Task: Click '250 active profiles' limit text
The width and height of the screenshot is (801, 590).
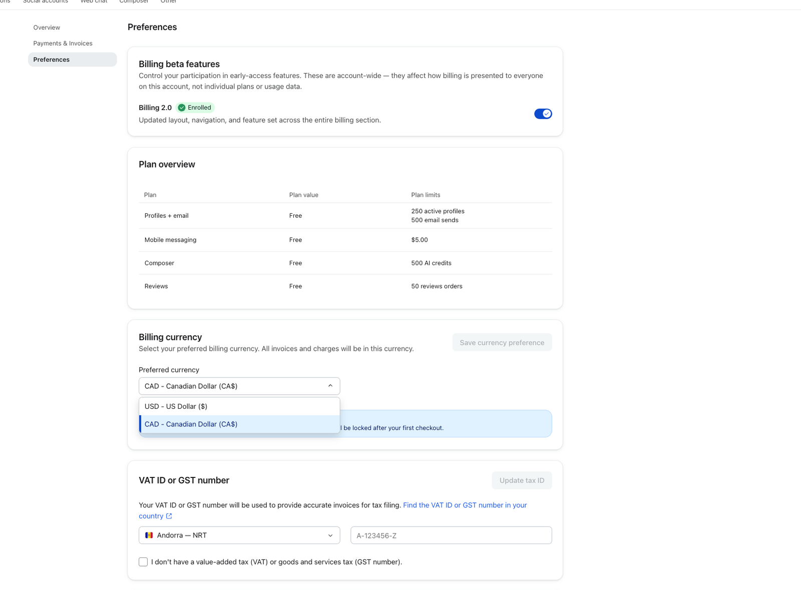Action: (438, 211)
